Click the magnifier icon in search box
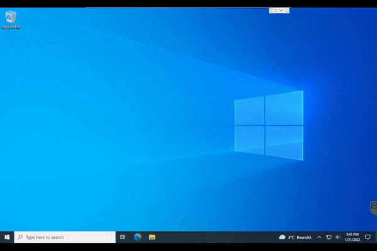 point(20,237)
